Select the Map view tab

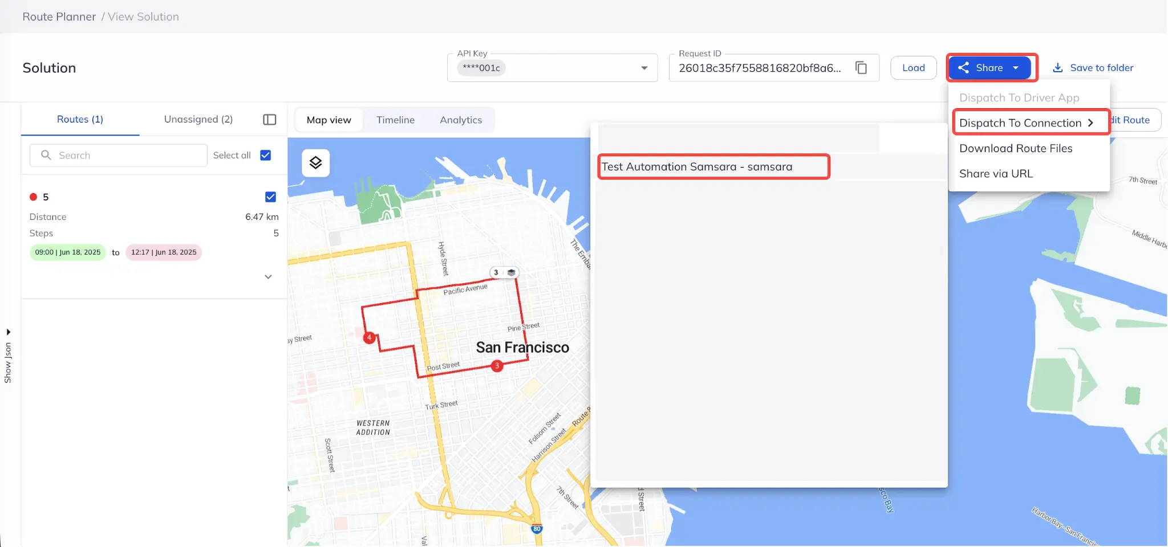329,120
